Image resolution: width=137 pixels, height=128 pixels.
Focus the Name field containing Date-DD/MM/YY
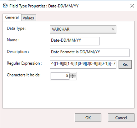[x=75, y=41]
